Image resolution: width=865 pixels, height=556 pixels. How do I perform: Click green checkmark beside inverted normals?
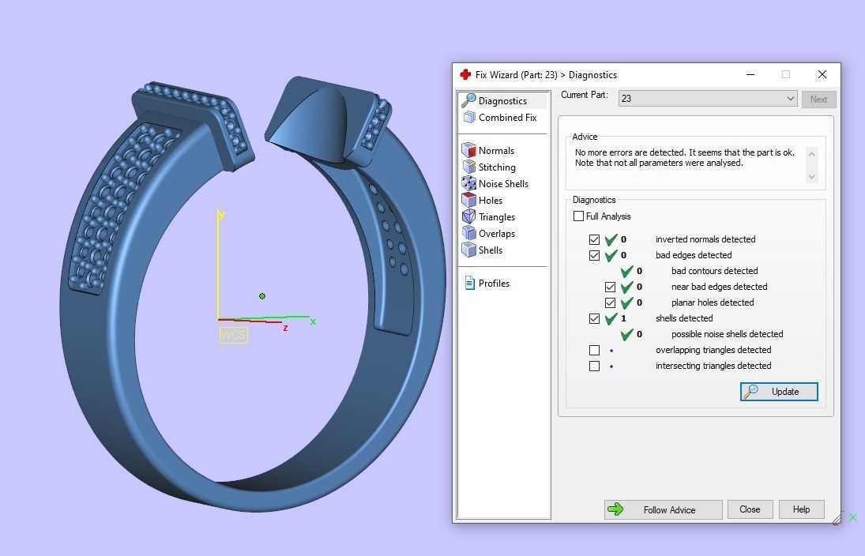[611, 239]
